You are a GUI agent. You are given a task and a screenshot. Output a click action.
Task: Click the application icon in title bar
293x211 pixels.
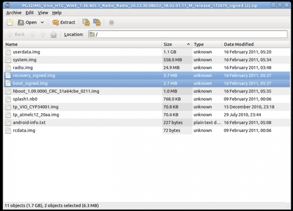pyautogui.click(x=8, y=5)
